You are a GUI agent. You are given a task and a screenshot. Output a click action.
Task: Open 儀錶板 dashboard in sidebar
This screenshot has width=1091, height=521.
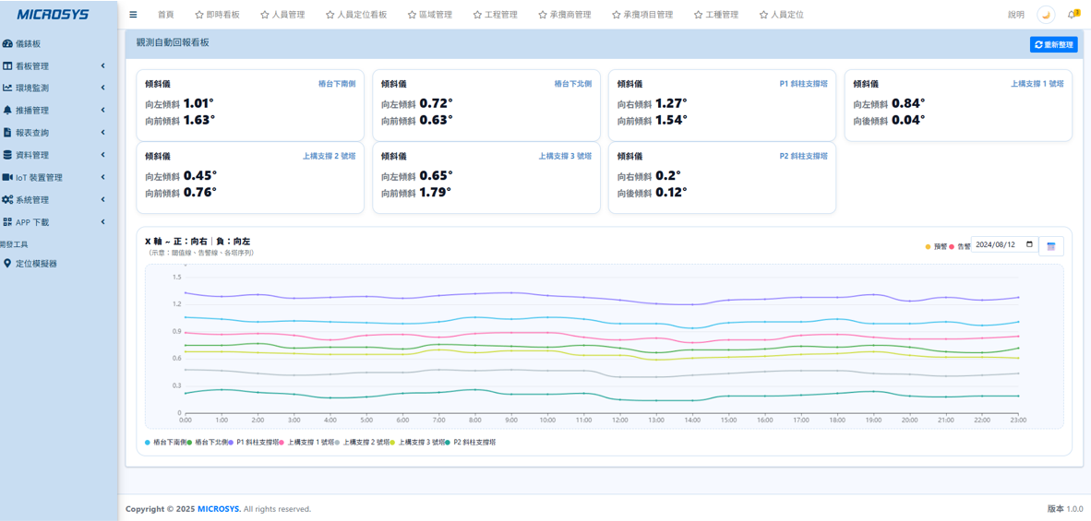click(28, 43)
